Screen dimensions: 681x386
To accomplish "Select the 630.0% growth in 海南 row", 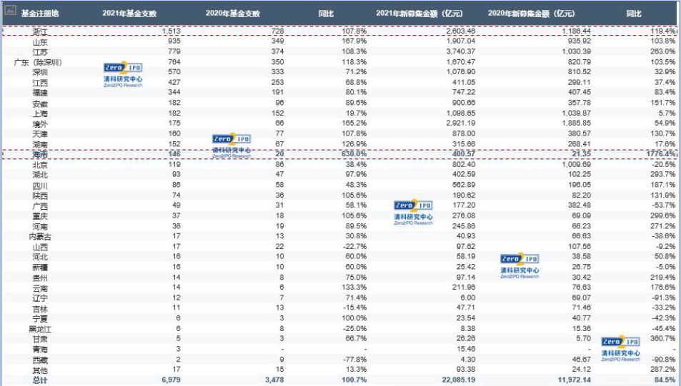I will (354, 154).
